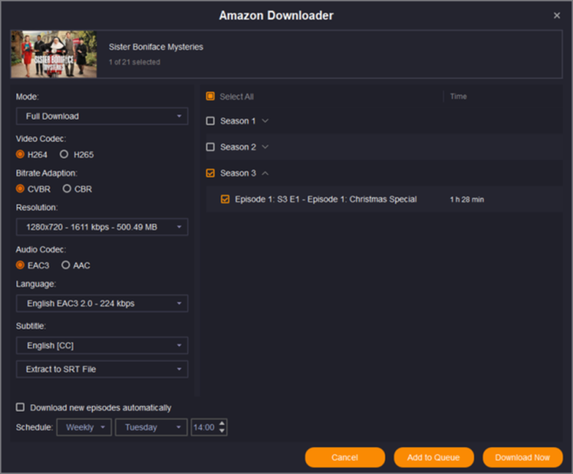Screen dimensions: 573x474
Task: Collapse Season 3 using its chevron
Action: (265, 173)
